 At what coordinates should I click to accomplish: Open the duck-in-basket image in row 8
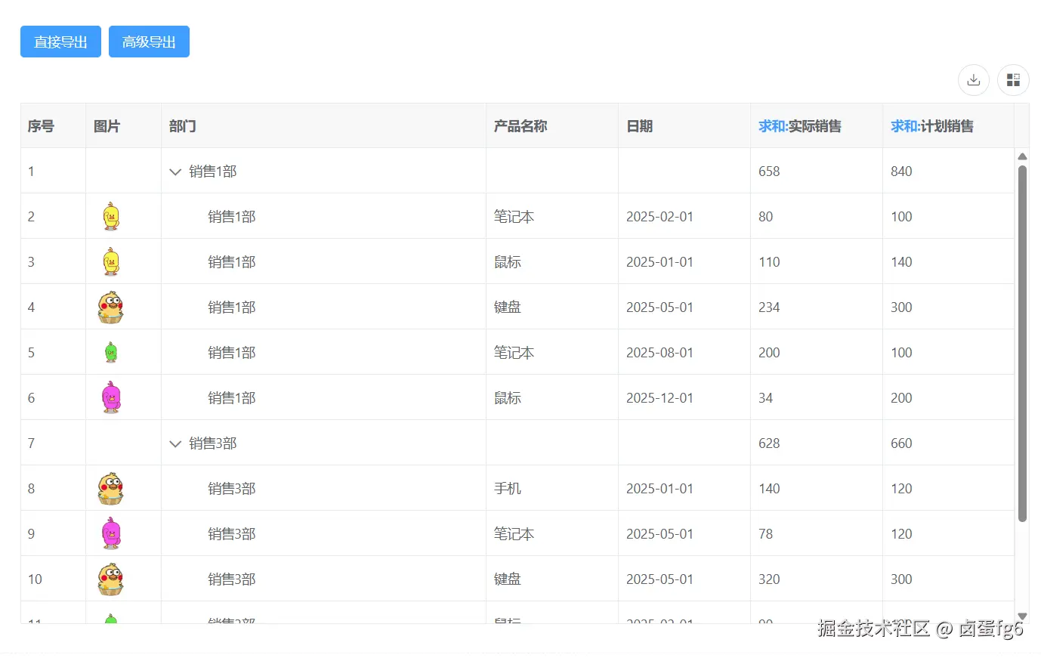111,488
